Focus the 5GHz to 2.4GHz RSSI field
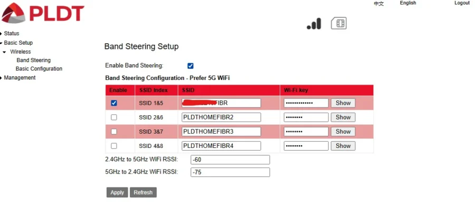The height and width of the screenshot is (210, 475). (x=230, y=173)
